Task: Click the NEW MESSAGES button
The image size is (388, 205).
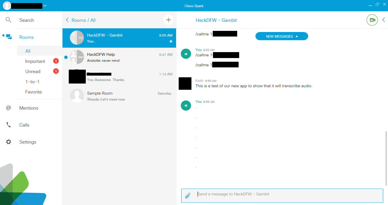Action: pos(282,36)
